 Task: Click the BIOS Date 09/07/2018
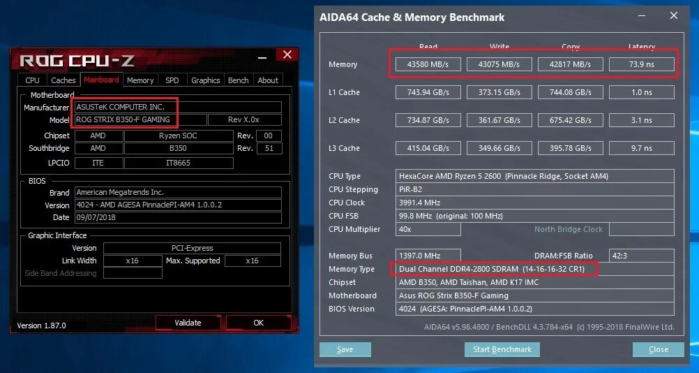point(179,217)
